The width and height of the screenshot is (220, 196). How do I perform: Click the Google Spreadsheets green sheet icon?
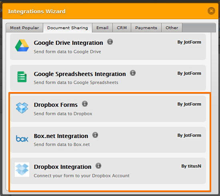pyautogui.click(x=22, y=77)
